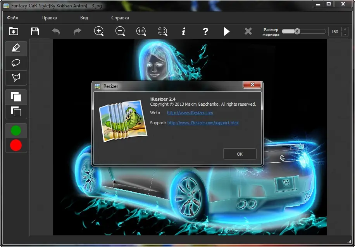
Task: Click the caterpillar iResizer logo image
Action: click(x=123, y=121)
